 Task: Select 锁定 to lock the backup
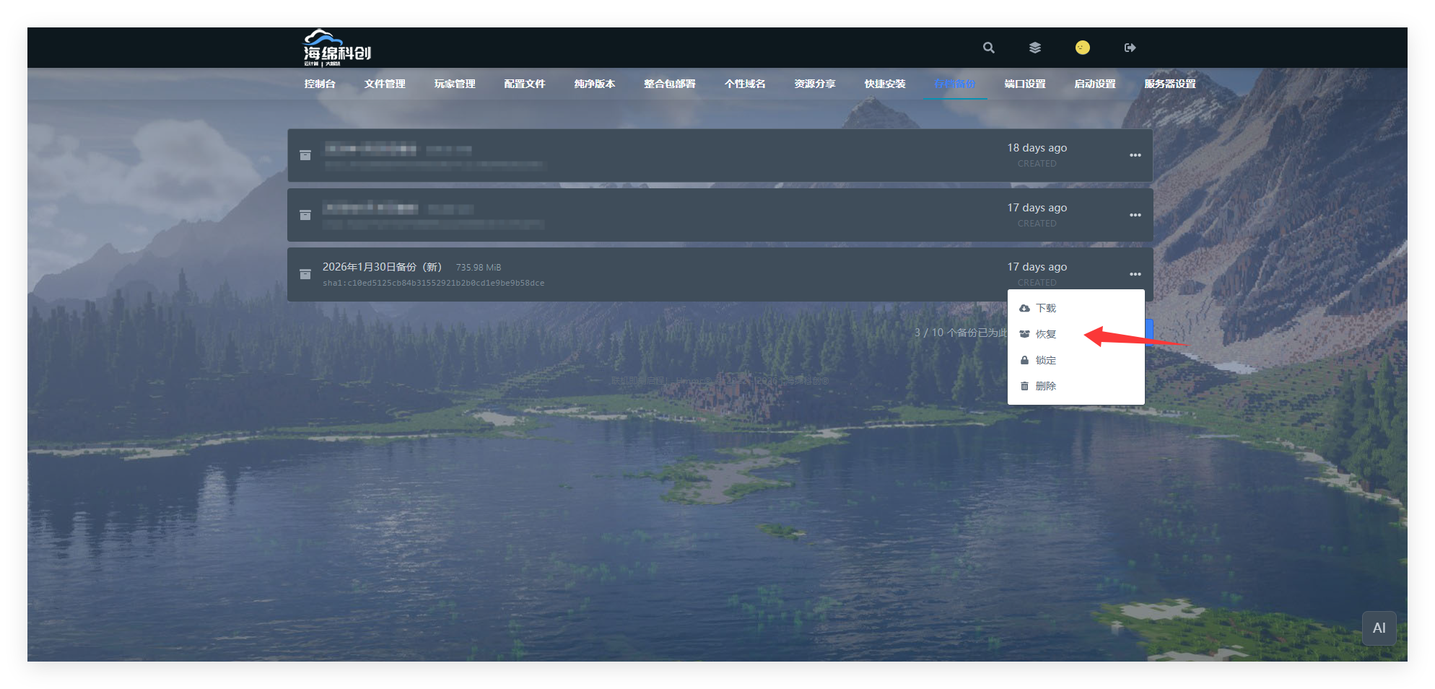point(1045,360)
